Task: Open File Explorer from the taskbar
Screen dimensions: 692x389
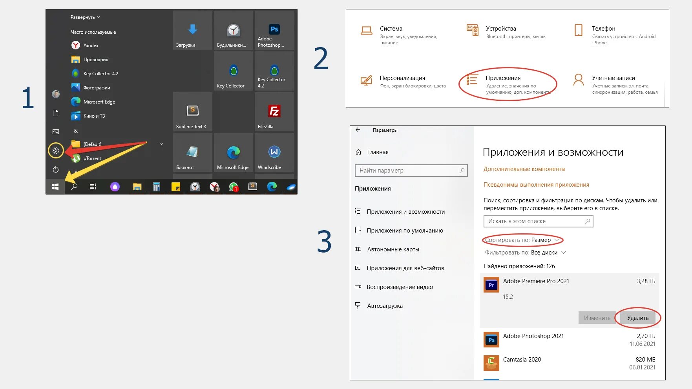Action: (137, 187)
